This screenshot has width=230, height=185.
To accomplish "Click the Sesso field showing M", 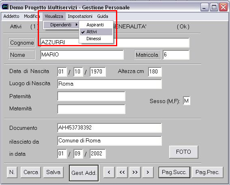I will tap(187, 101).
